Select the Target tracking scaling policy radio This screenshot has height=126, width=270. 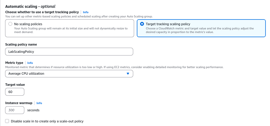(x=142, y=24)
